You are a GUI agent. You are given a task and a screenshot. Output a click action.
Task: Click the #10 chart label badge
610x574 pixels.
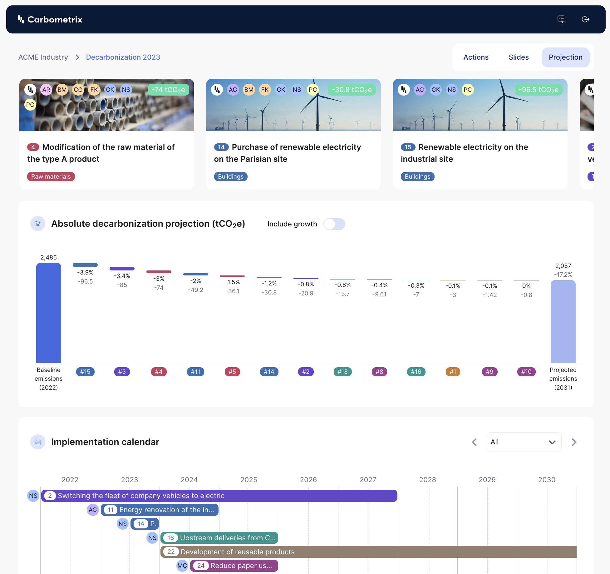526,372
